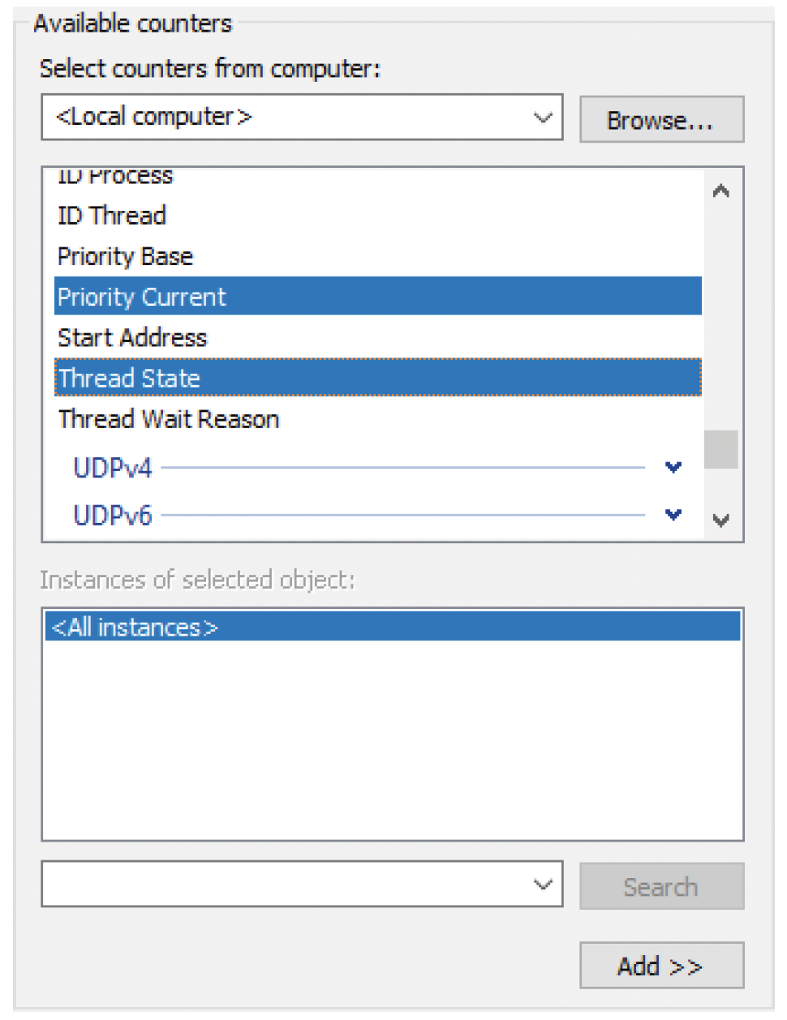Select the Thread State counter
The width and height of the screenshot is (787, 1020).
(x=130, y=378)
